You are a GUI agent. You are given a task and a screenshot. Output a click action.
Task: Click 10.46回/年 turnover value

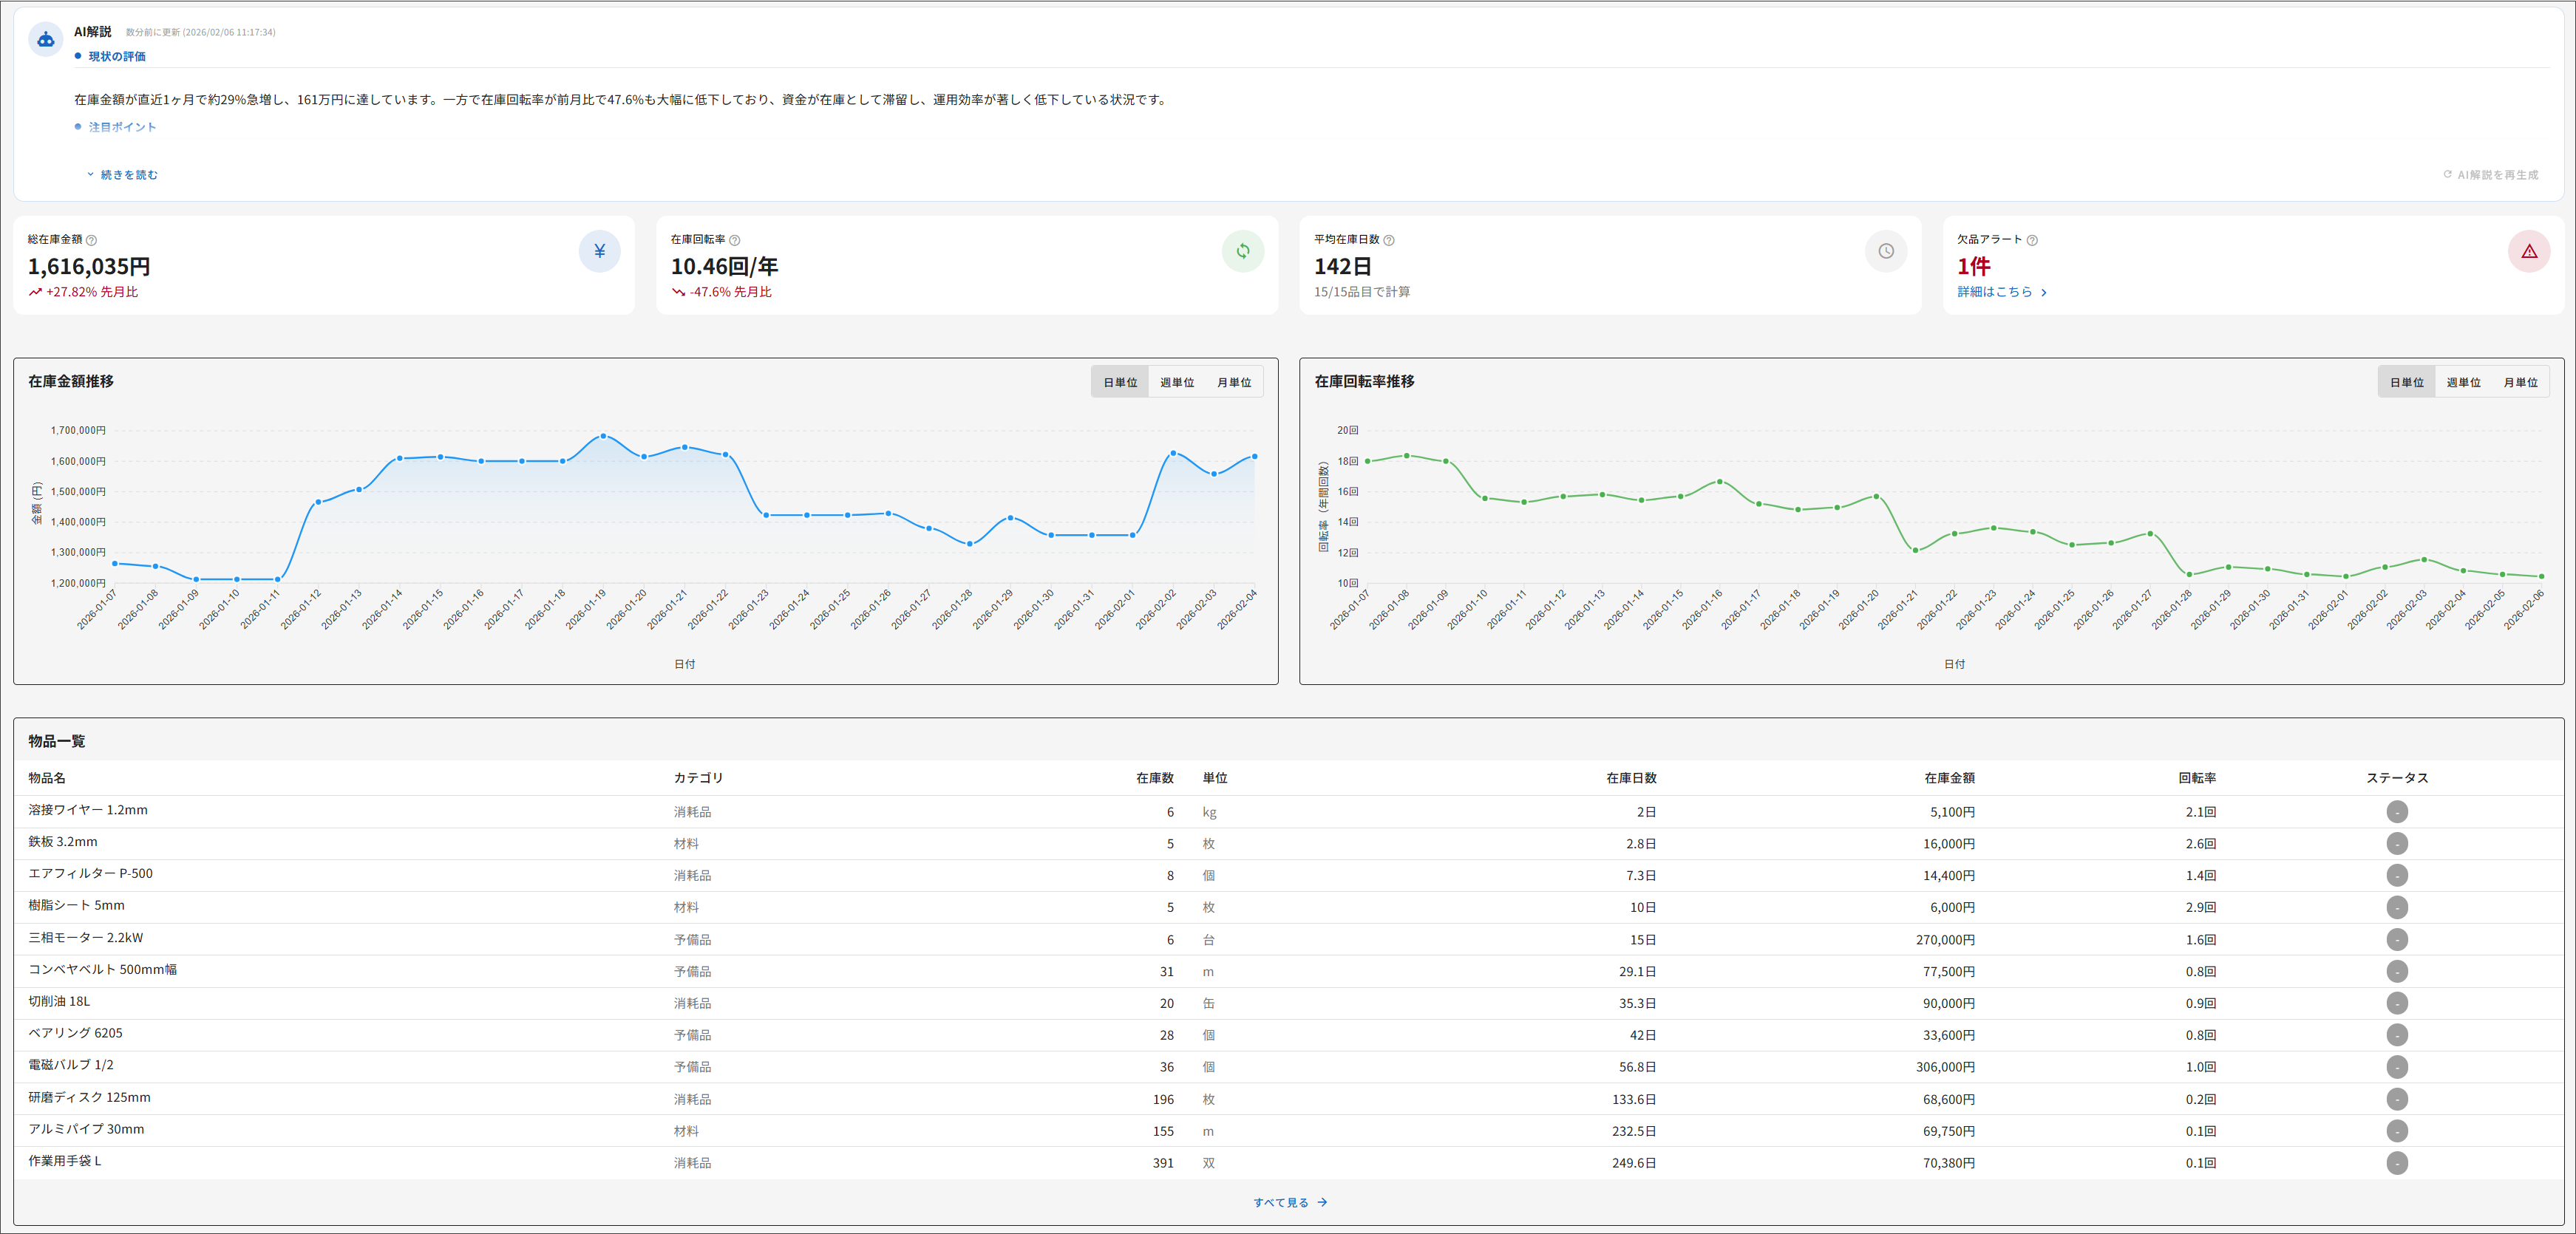(724, 266)
